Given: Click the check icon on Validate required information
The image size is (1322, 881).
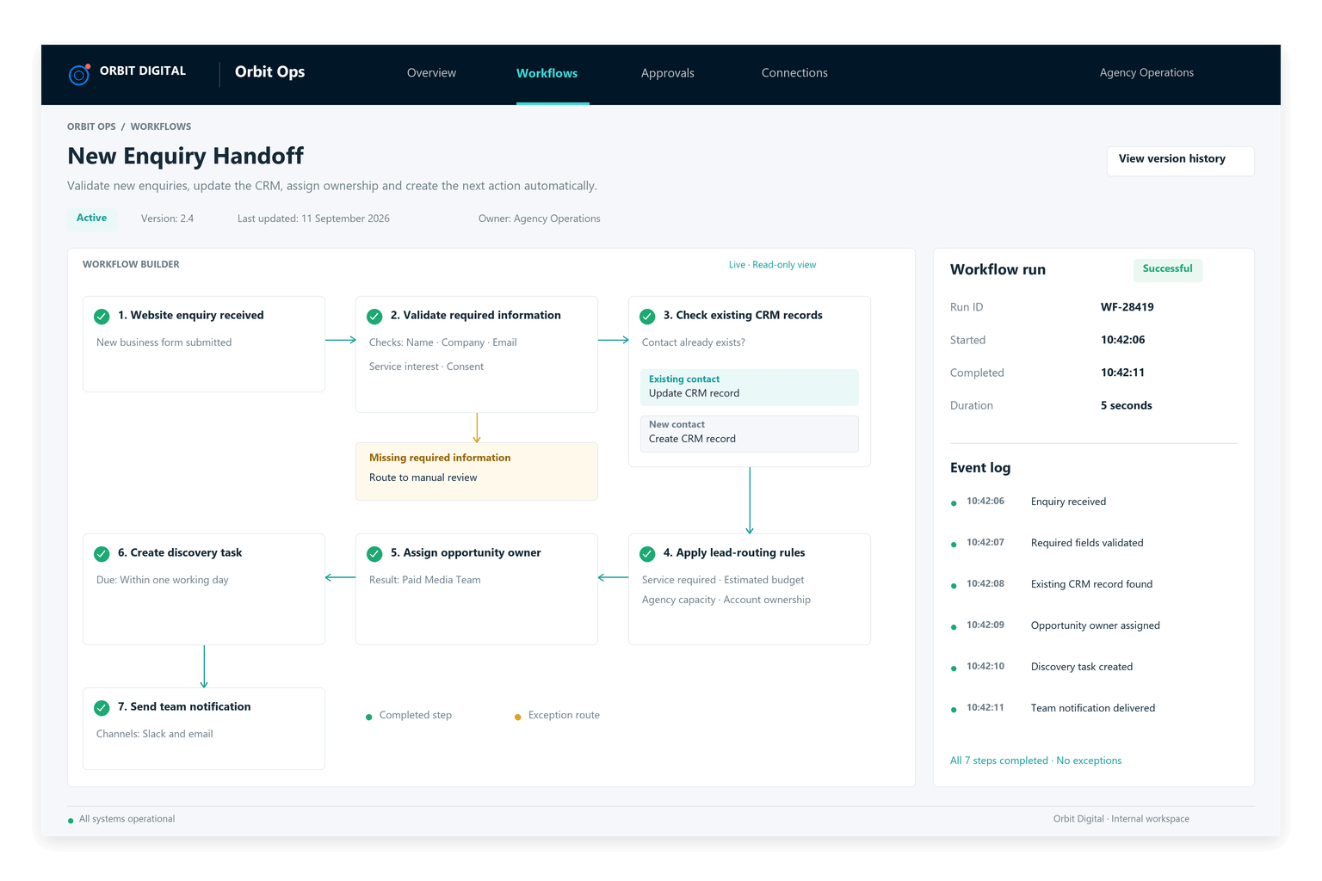Looking at the screenshot, I should 374,317.
